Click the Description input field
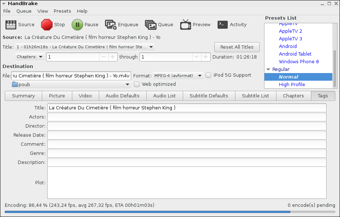340x217 pixels. pyautogui.click(x=187, y=162)
